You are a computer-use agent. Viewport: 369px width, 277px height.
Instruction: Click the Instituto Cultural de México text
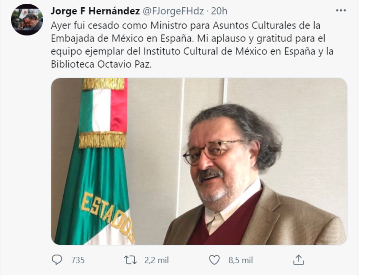point(198,51)
